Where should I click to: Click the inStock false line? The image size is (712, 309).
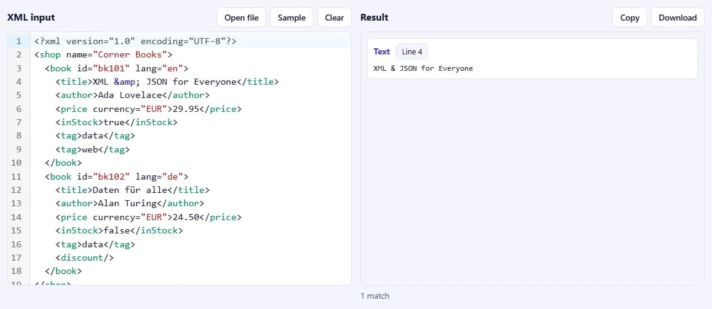(119, 230)
